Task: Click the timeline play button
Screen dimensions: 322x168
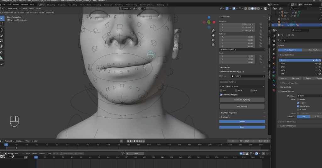Action: click(x=137, y=141)
